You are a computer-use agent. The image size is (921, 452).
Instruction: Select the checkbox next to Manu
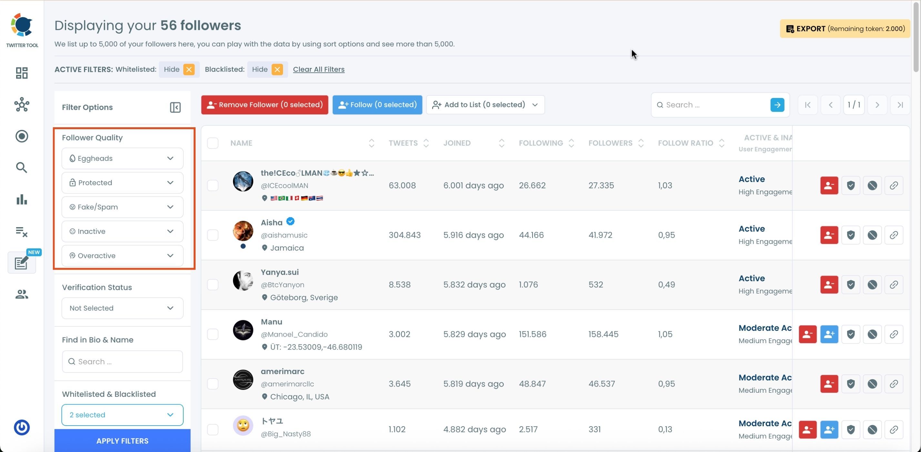click(213, 334)
